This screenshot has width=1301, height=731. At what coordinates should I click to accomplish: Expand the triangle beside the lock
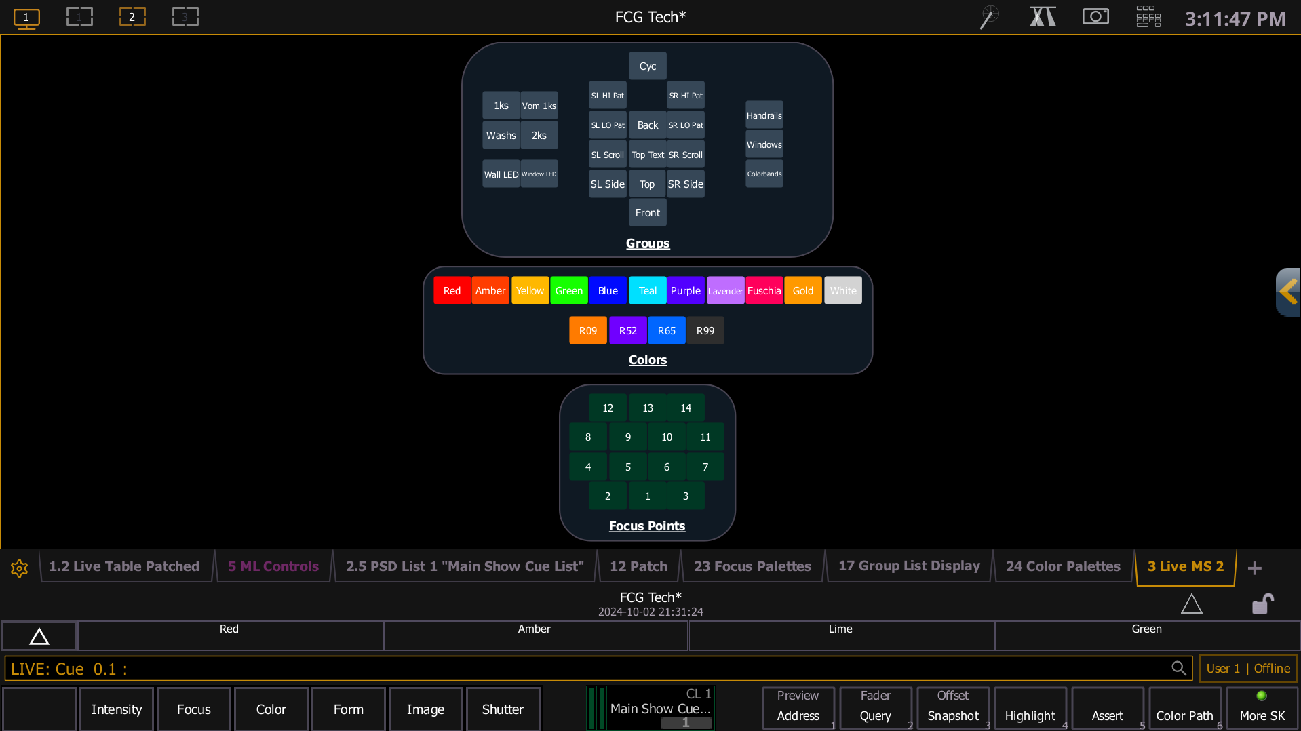pyautogui.click(x=1191, y=604)
